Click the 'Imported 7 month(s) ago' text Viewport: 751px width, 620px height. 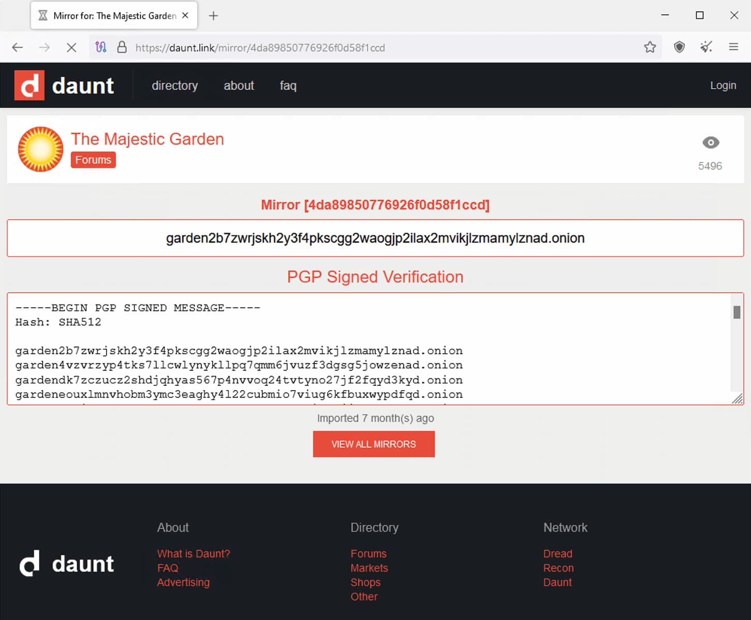coord(375,418)
